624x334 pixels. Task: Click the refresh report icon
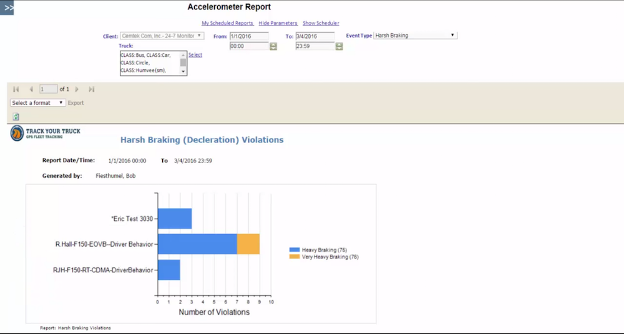16,117
